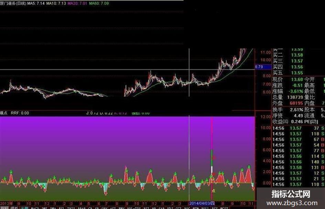This screenshot has width=325, height=209.
Task: Click the 2012年 label on time axis
Action: coord(7,203)
